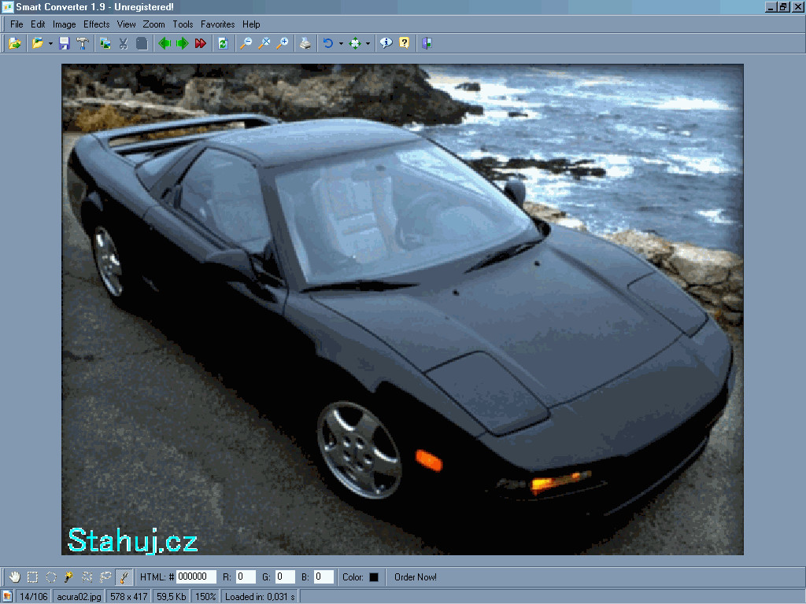Click the first folder-with-arrow toolbar icon
The width and height of the screenshot is (806, 604).
click(x=15, y=44)
